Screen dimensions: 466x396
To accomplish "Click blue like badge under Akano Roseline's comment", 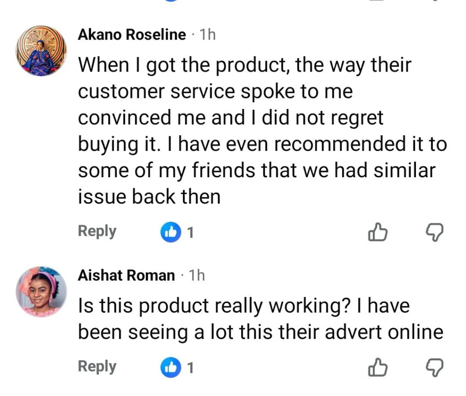I will [171, 233].
